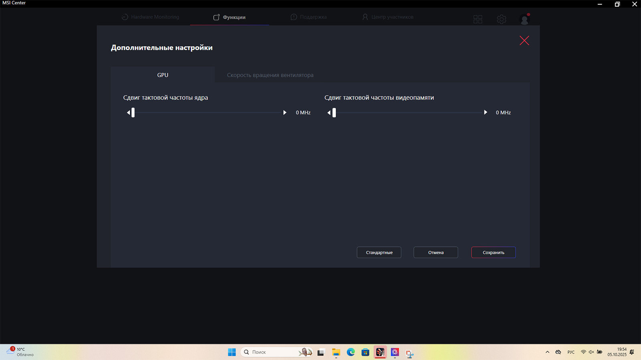Image resolution: width=641 pixels, height=360 pixels.
Task: Click the video memory clock increase arrow
Action: tap(486, 112)
